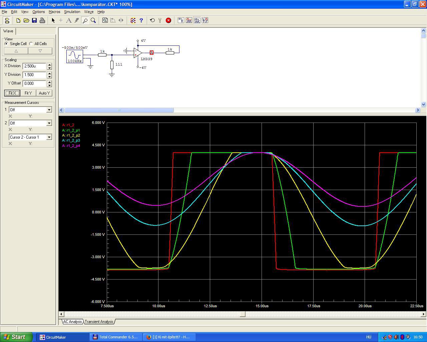Screen dimensions: 427x342
Task: Click the Y Offset input field
Action: (x=34, y=83)
